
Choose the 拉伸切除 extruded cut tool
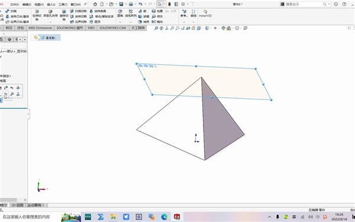[x=37, y=15]
